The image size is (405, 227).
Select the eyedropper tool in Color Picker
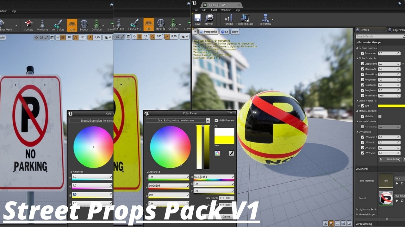tap(231, 153)
